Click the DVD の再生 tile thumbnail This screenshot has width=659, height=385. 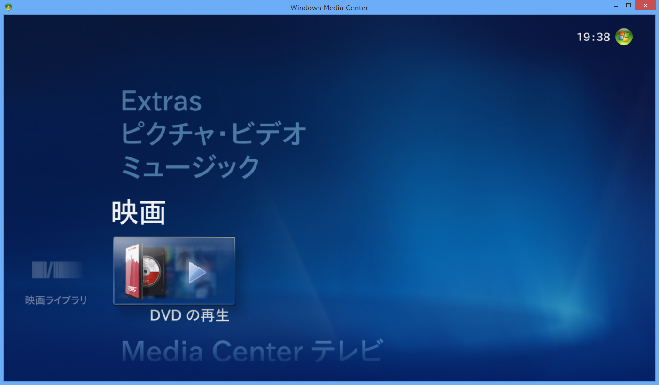pos(174,271)
